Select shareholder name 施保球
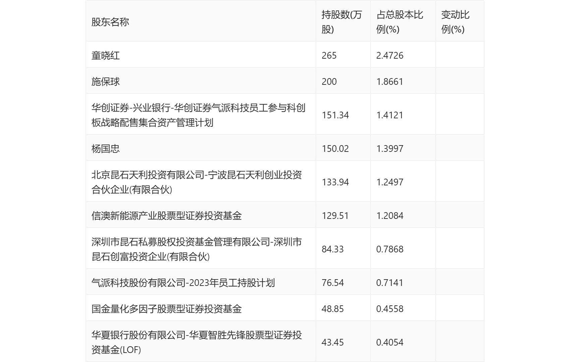570x362 pixels. point(106,81)
